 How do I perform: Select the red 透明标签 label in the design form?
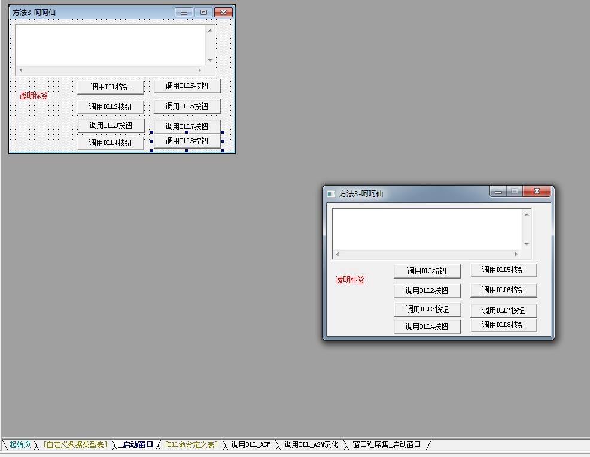(x=34, y=96)
